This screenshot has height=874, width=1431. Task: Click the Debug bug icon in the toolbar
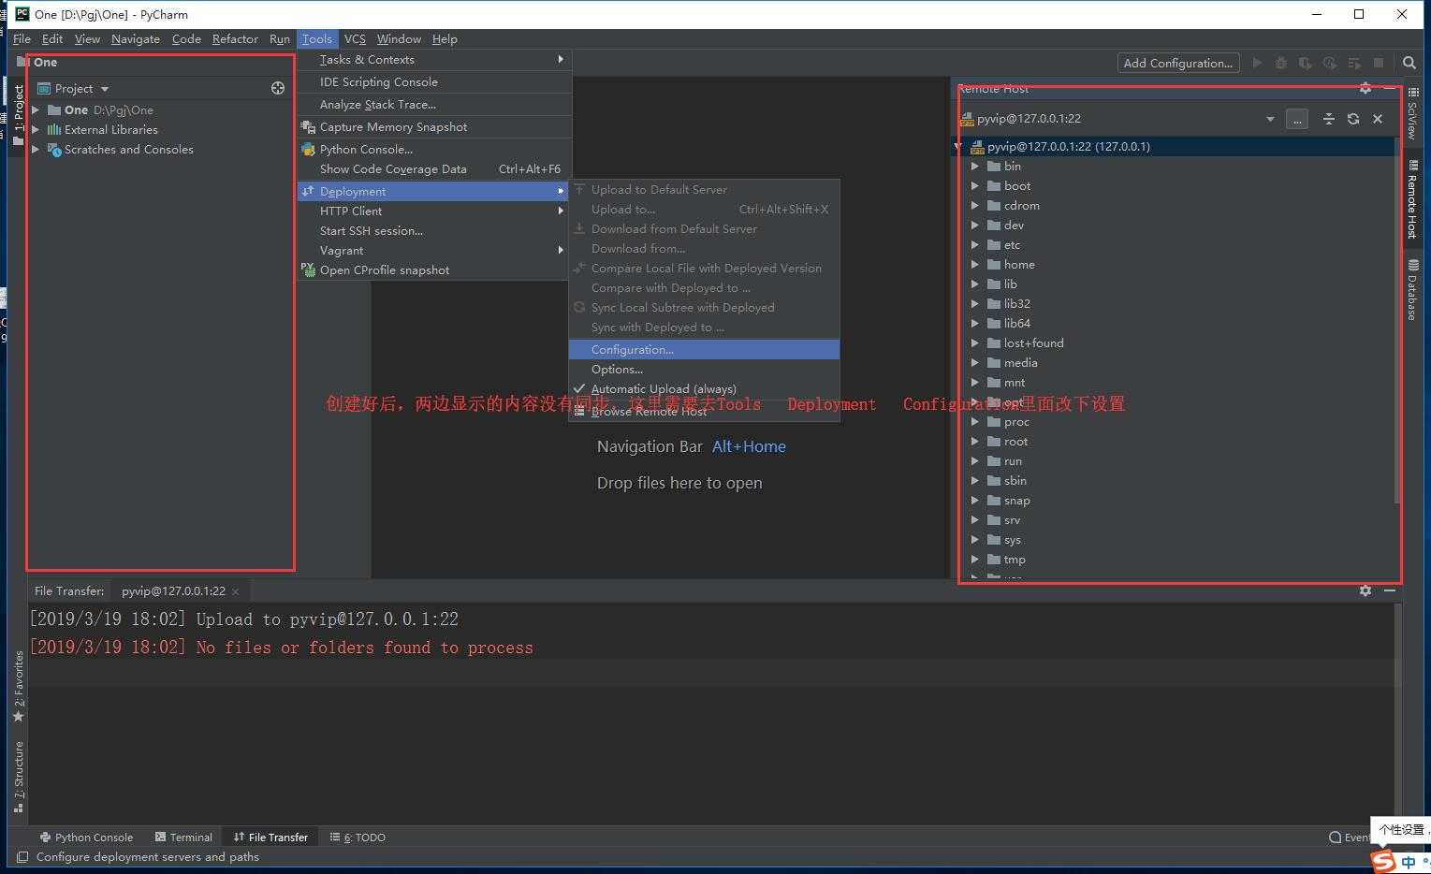click(x=1281, y=63)
